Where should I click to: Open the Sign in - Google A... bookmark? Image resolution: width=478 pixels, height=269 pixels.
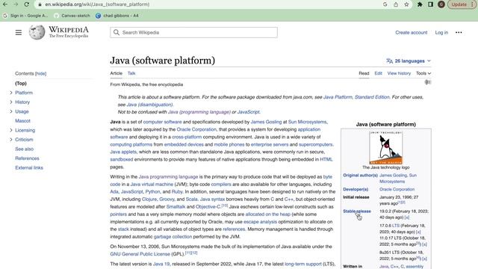25,16
